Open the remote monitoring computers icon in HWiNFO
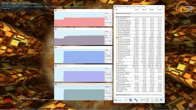This screenshot has width=196, height=110. pyautogui.click(x=131, y=100)
